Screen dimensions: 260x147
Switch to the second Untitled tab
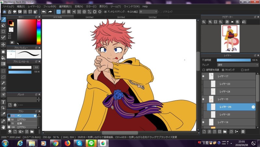(121, 17)
